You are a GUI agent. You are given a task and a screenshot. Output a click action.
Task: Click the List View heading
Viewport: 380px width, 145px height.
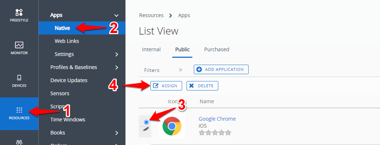(x=159, y=31)
